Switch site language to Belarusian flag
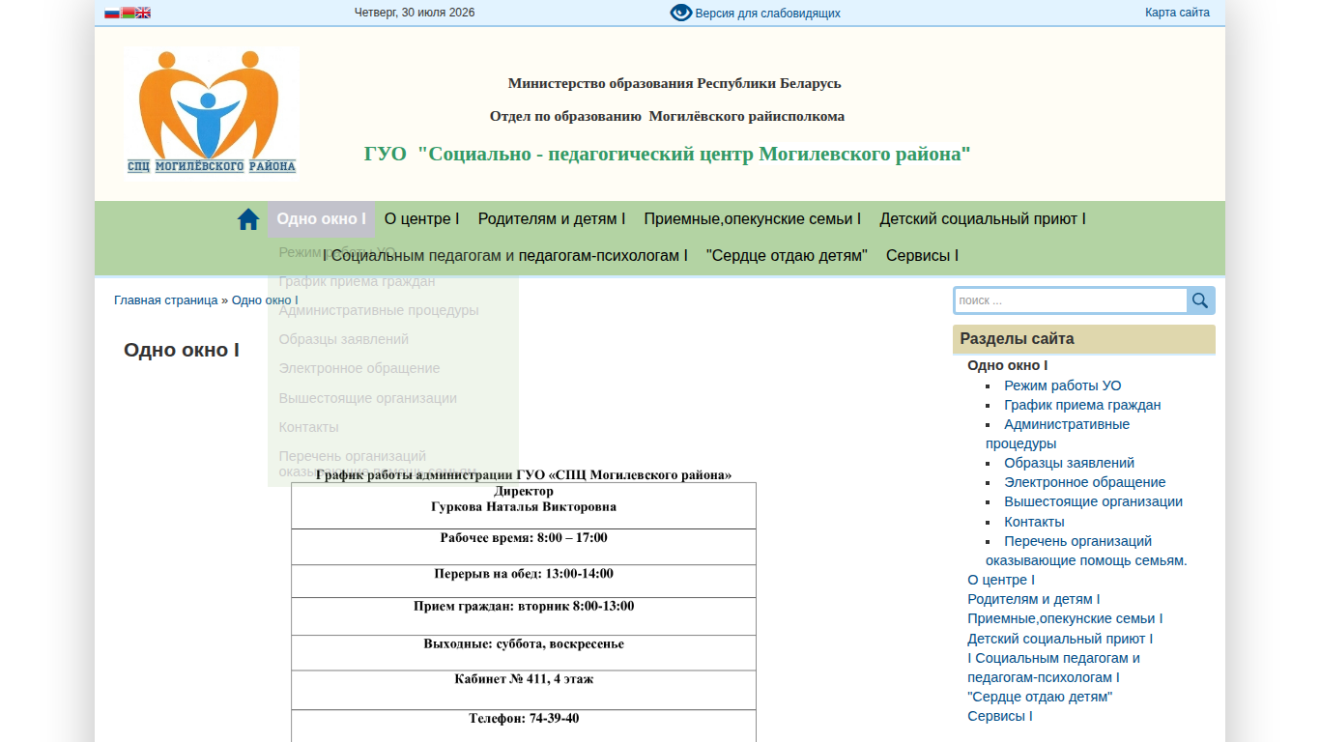Screen dimensions: 1320x742 (128, 13)
